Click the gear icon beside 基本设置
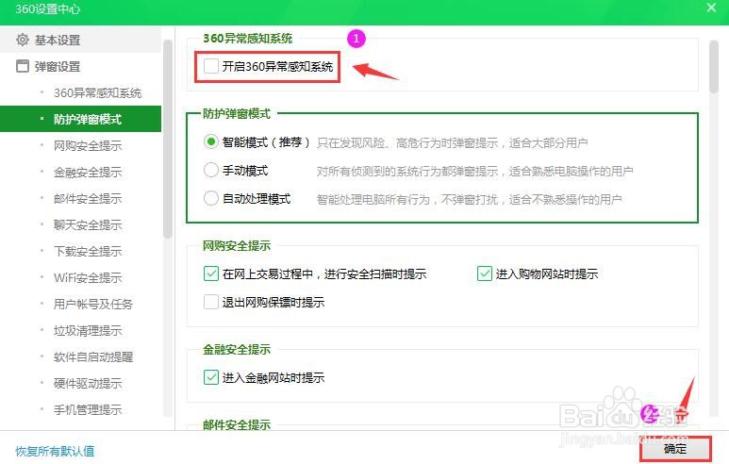 tap(23, 40)
